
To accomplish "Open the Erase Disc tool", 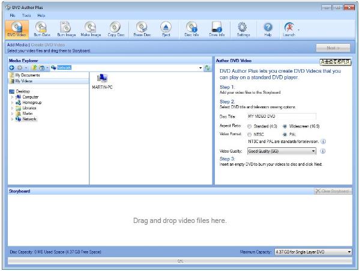I will pyautogui.click(x=142, y=29).
